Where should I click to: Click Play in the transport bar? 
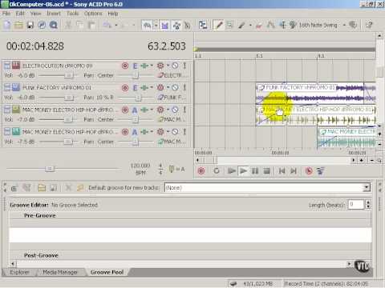(x=243, y=170)
